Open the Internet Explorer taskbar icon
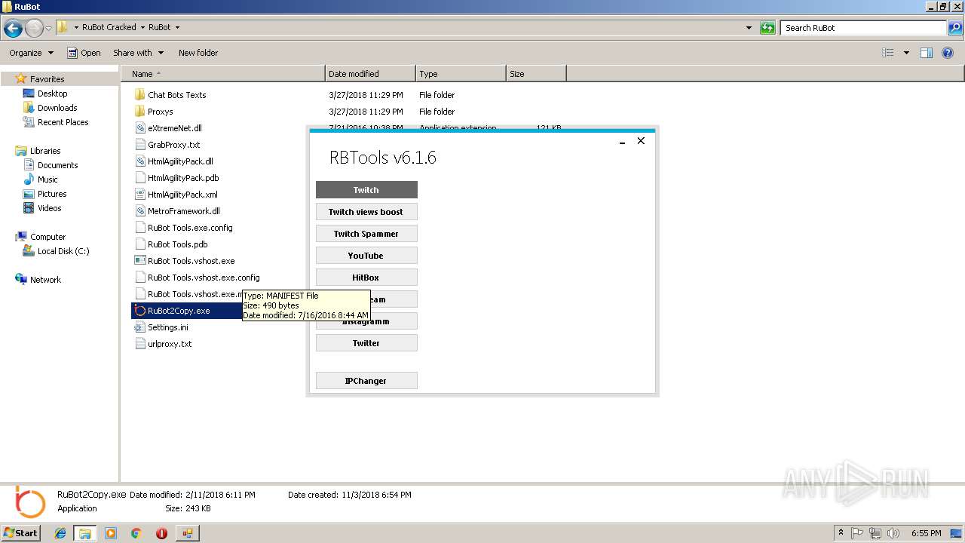Viewport: 965px width, 543px height. [60, 533]
